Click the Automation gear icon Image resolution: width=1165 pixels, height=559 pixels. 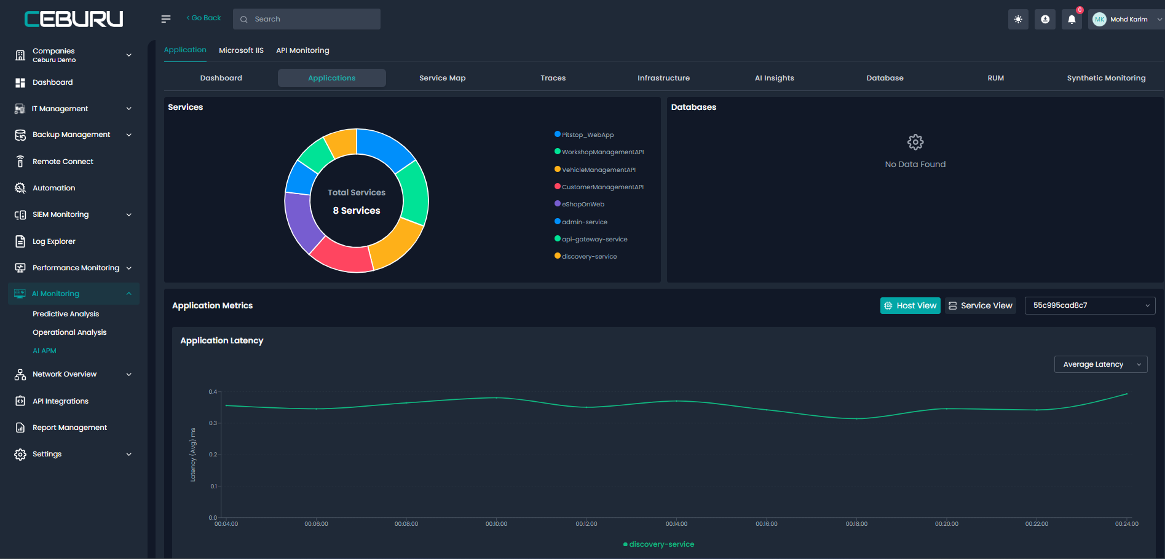pos(20,188)
